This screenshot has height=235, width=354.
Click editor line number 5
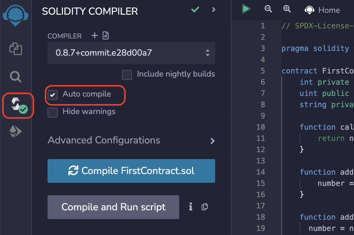(263, 71)
